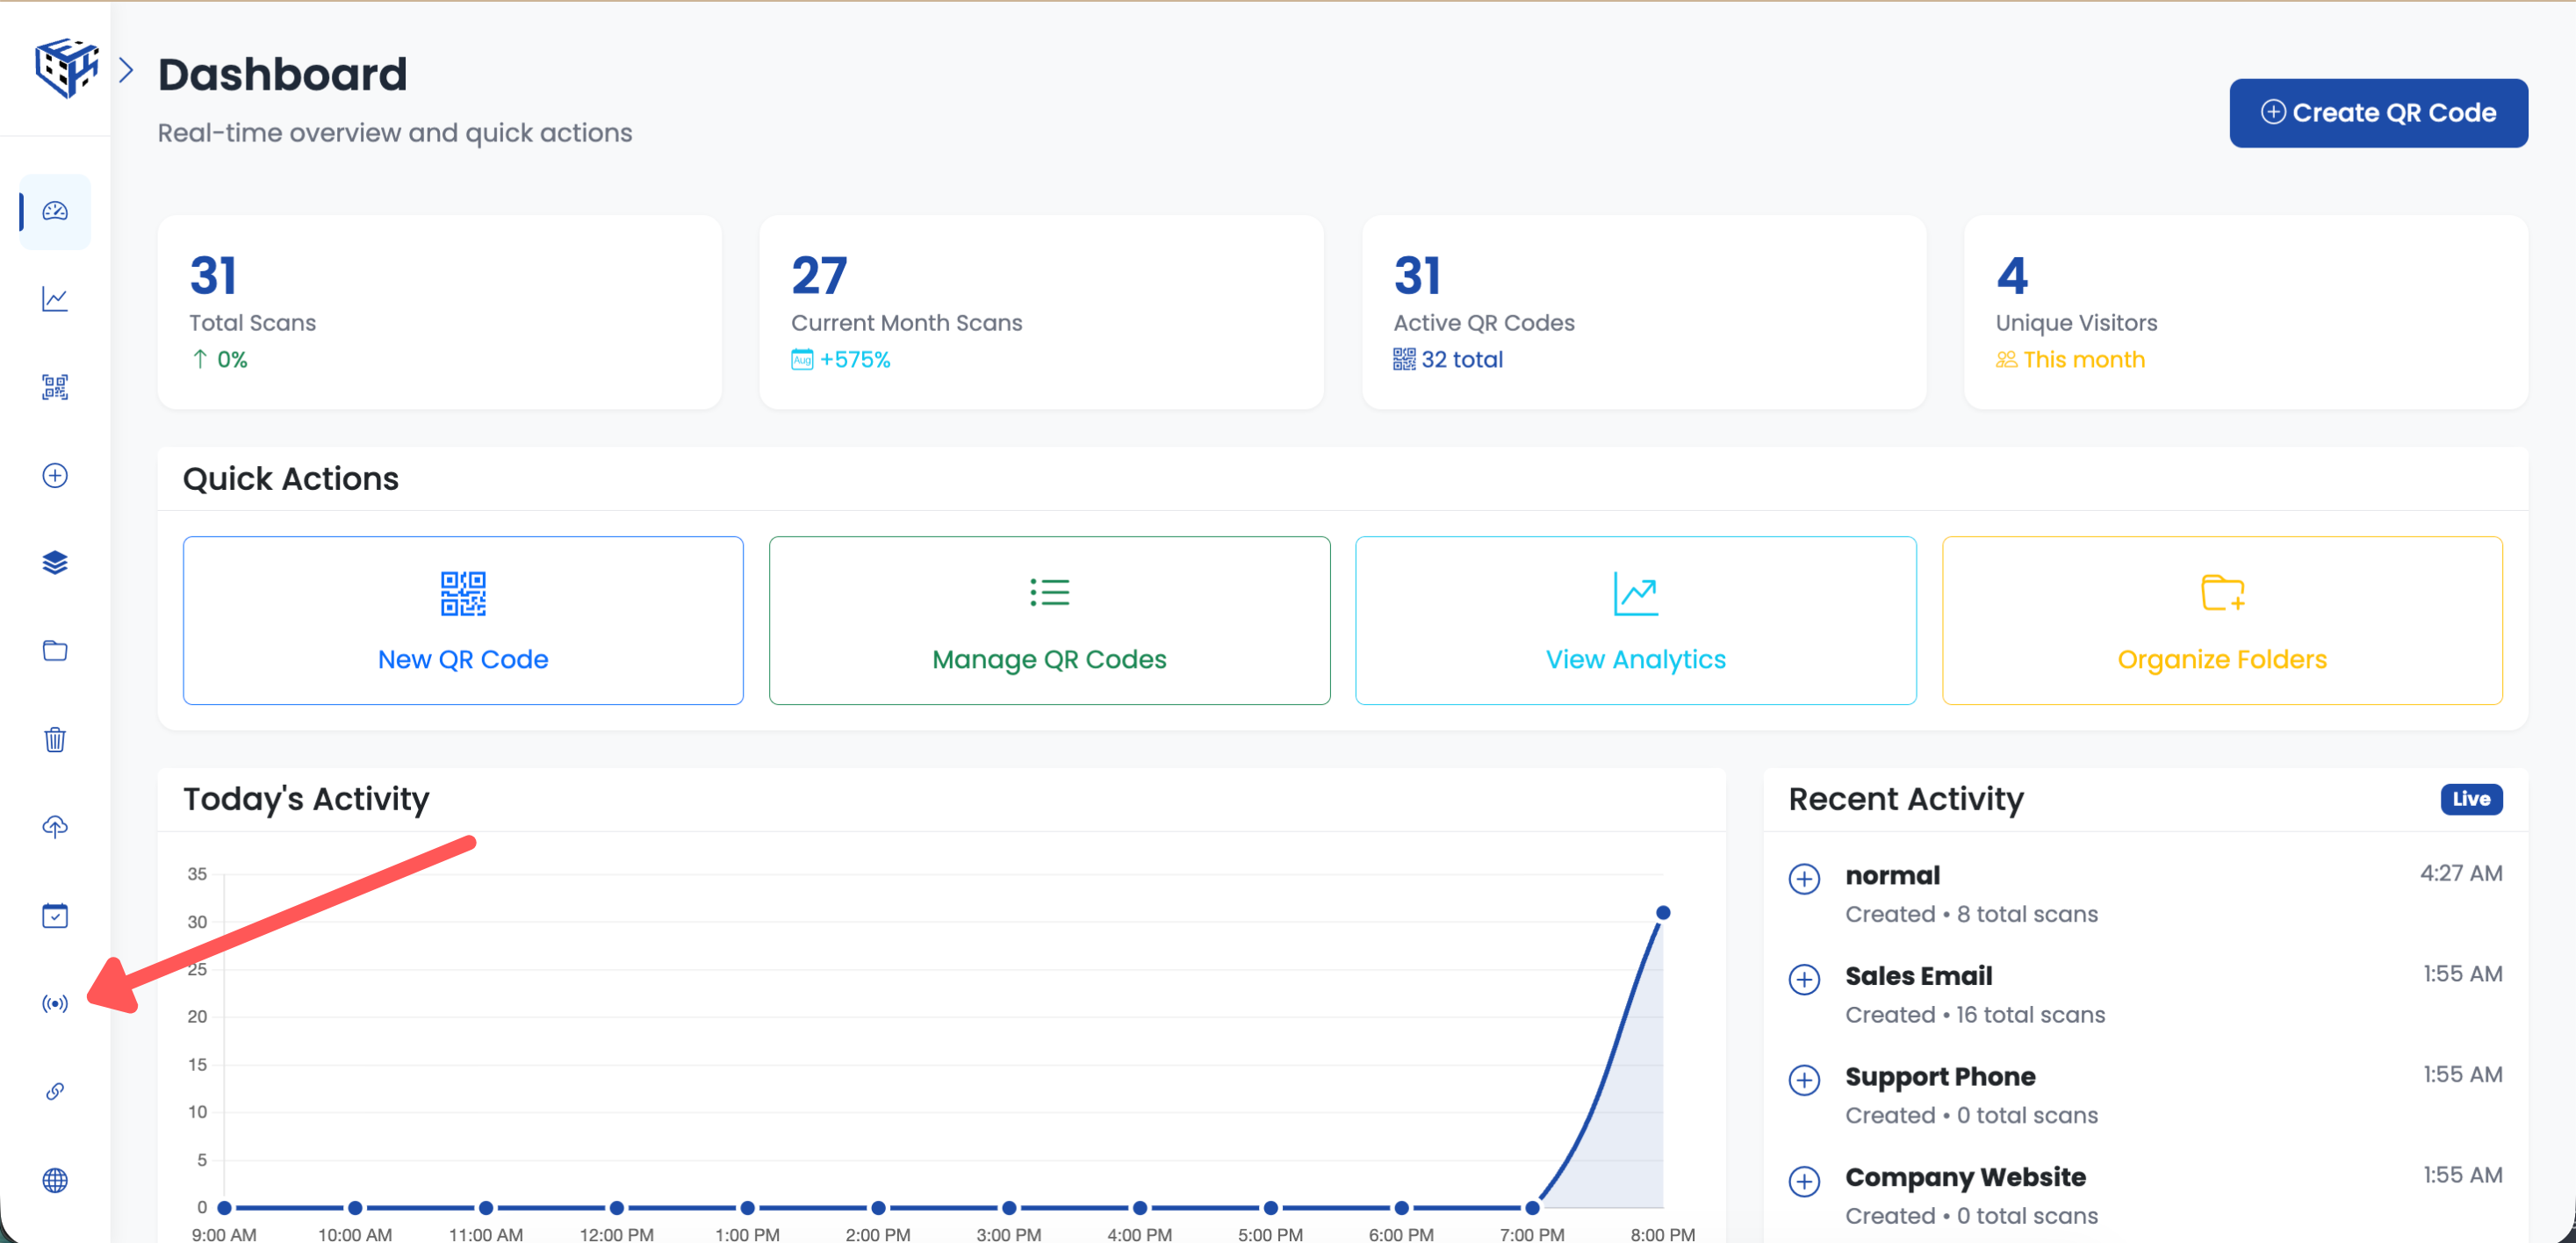Open the dashboard speedometer sidebar icon
This screenshot has height=1243, width=2576.
(55, 211)
